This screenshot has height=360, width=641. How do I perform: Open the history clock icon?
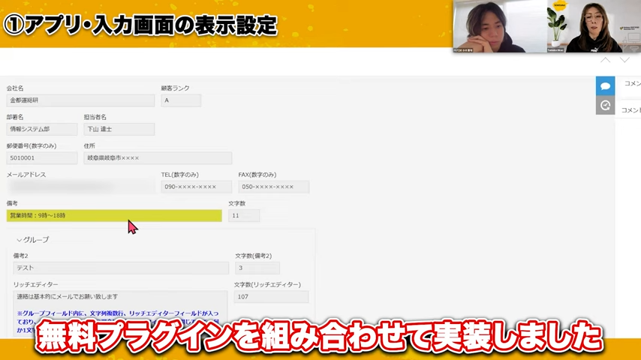point(605,106)
